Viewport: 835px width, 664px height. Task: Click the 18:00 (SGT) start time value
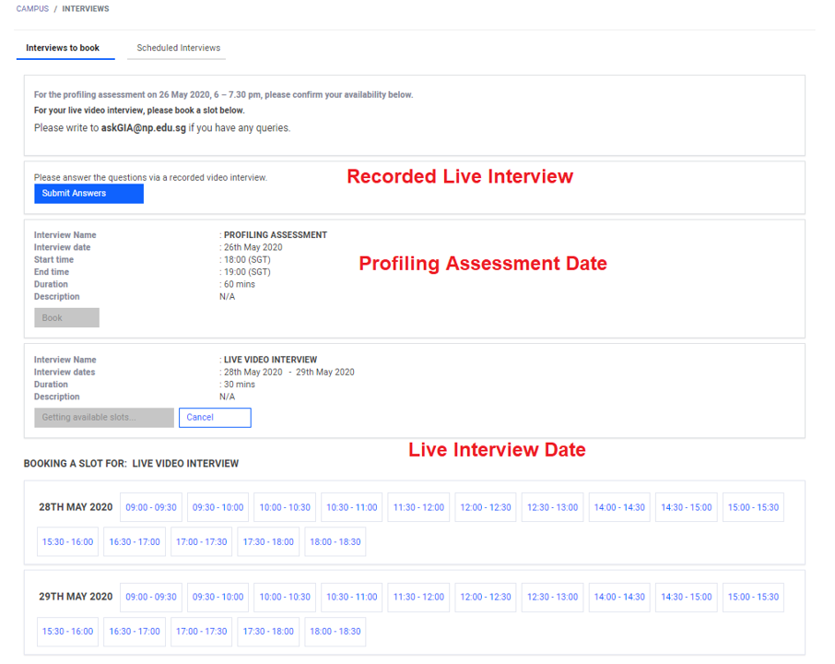pos(247,259)
